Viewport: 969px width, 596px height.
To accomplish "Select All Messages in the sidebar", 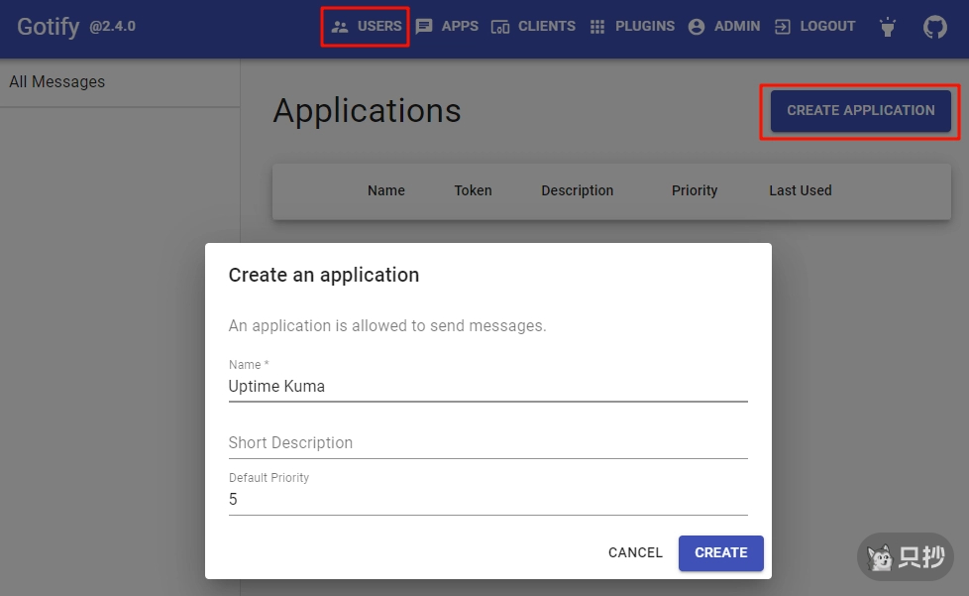I will 57,82.
